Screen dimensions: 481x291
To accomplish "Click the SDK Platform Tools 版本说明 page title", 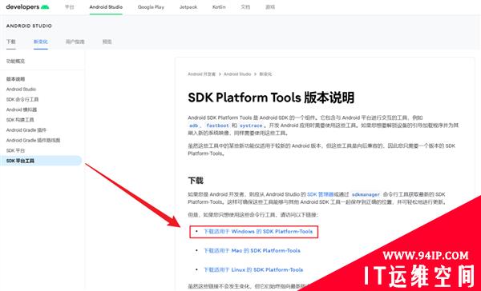I will pyautogui.click(x=271, y=98).
